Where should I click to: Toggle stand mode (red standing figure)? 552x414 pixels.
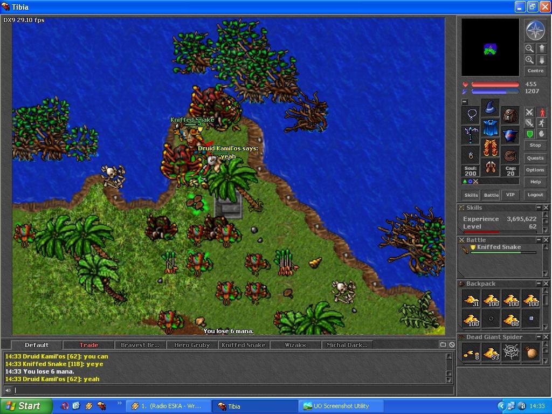pyautogui.click(x=542, y=112)
